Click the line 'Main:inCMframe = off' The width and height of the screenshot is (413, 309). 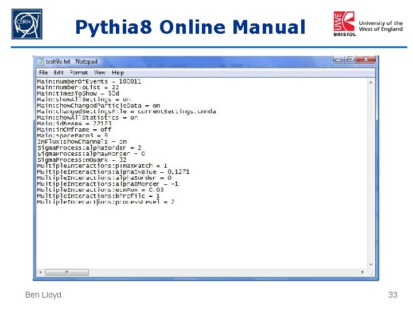pyautogui.click(x=74, y=129)
